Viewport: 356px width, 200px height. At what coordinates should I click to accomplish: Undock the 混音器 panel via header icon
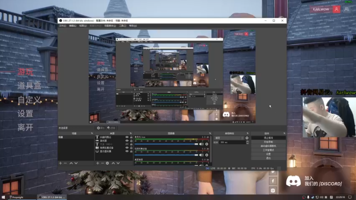[210, 133]
